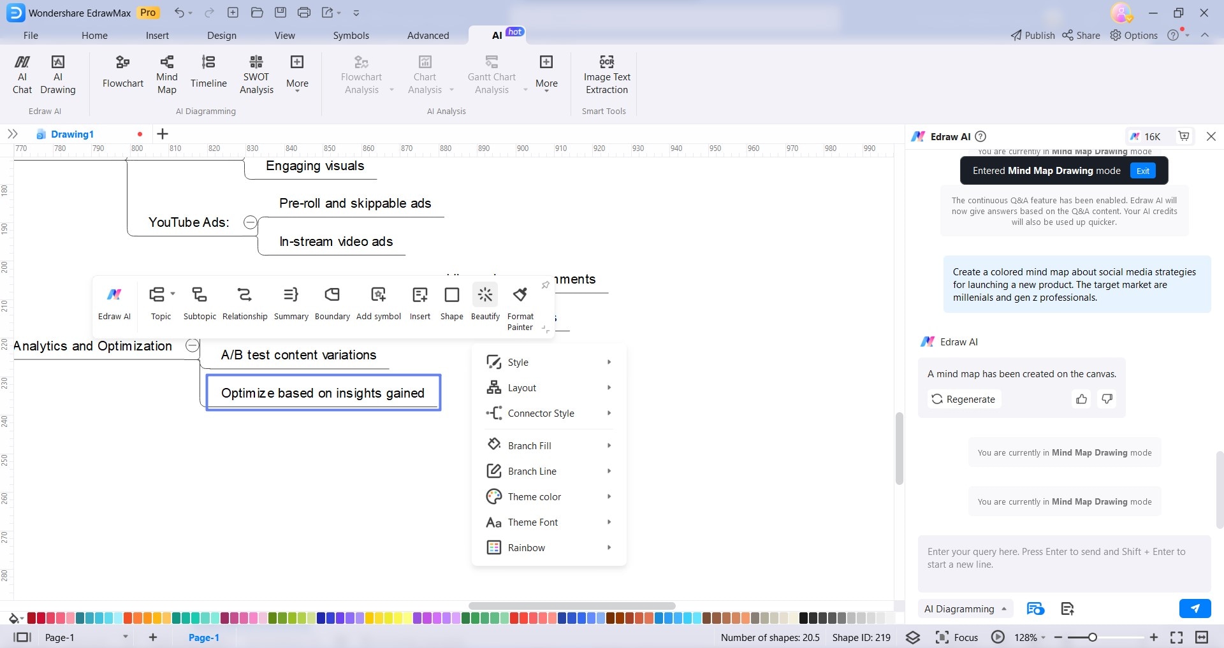Viewport: 1224px width, 648px height.
Task: Toggle fit-to-width icon at status bar end
Action: click(x=1202, y=637)
